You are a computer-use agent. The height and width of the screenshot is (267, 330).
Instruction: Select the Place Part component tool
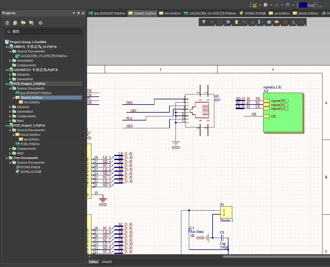pos(236,22)
